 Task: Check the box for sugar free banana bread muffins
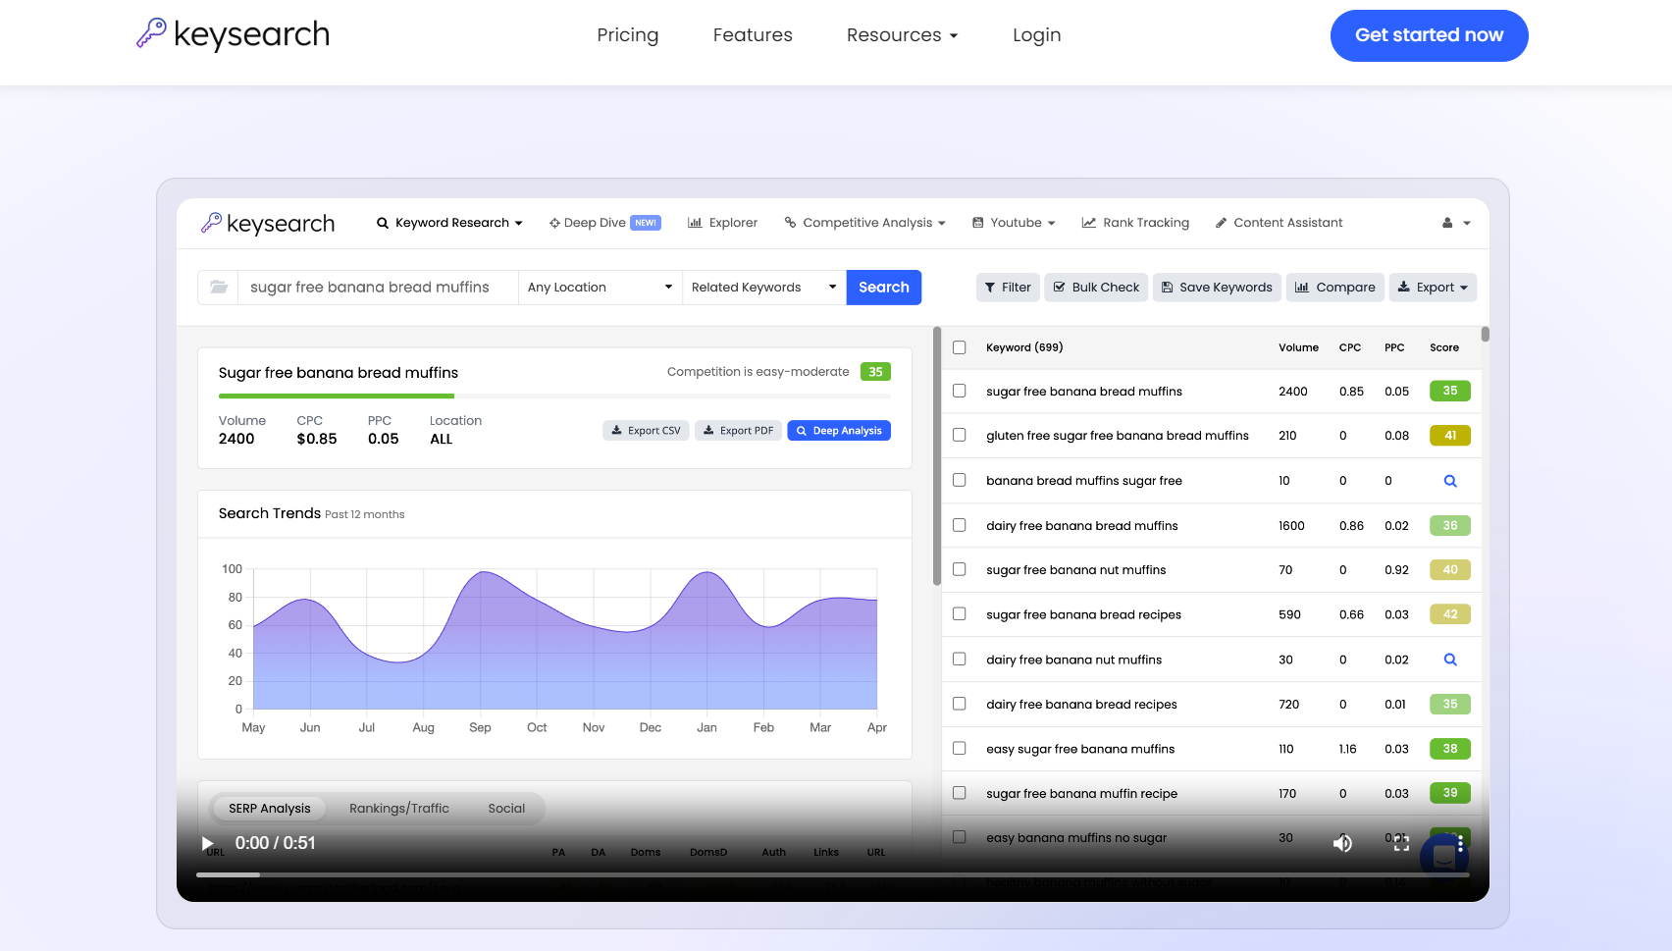click(x=960, y=391)
